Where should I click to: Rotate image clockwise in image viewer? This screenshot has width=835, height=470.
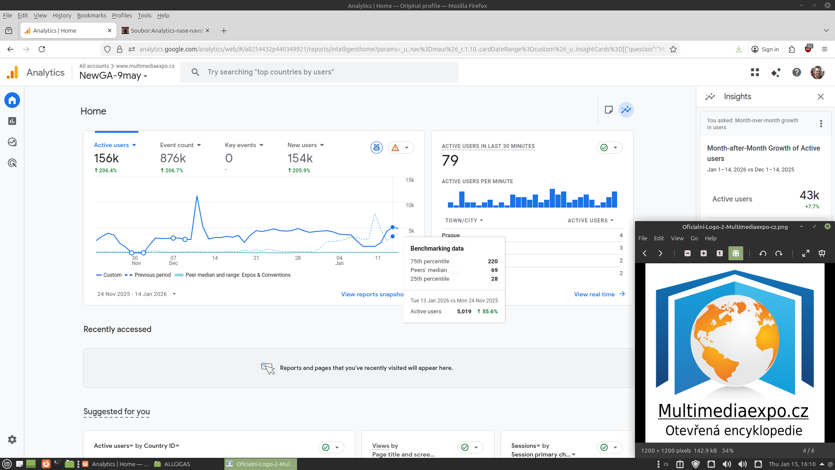779,253
